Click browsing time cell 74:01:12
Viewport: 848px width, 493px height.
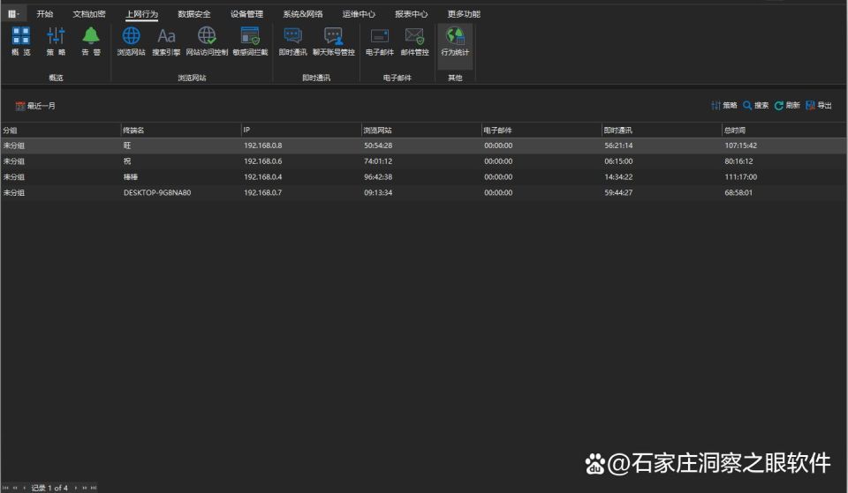coord(378,161)
